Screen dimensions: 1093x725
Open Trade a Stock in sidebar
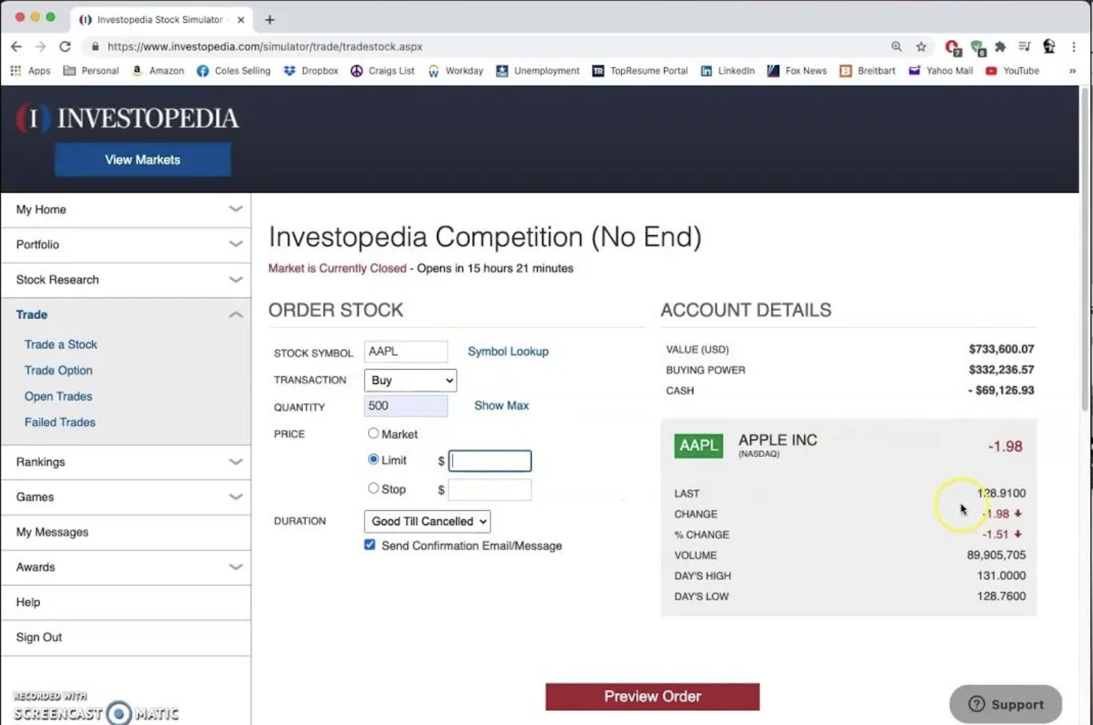(x=61, y=345)
